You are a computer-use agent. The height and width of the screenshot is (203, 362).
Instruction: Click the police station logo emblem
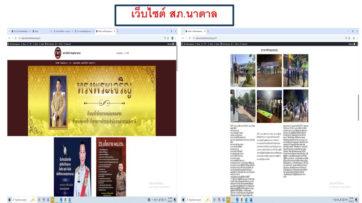pos(58,53)
